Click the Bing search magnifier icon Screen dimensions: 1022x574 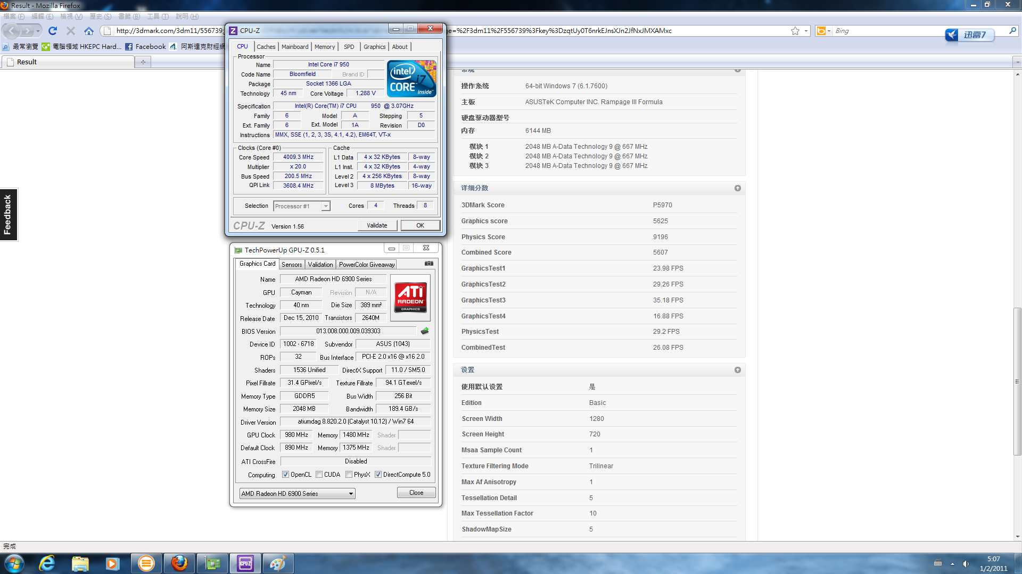coord(1012,31)
